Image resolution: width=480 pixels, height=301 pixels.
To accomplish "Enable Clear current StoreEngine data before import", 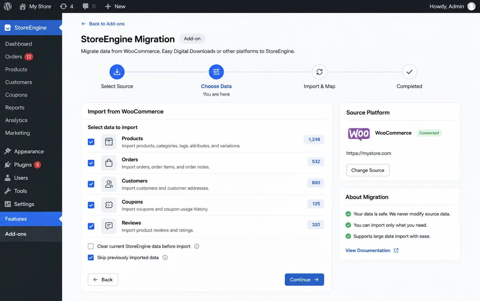I will (x=91, y=246).
